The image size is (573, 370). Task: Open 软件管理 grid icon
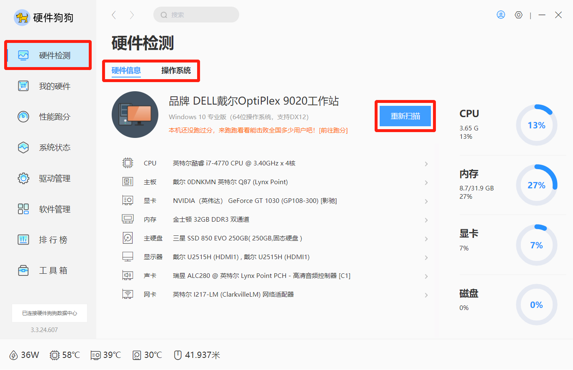(x=23, y=209)
